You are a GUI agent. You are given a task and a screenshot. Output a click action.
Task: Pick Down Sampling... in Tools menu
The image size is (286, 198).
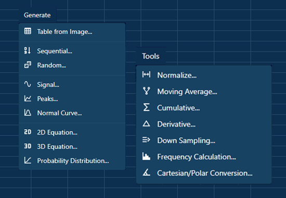click(204, 140)
